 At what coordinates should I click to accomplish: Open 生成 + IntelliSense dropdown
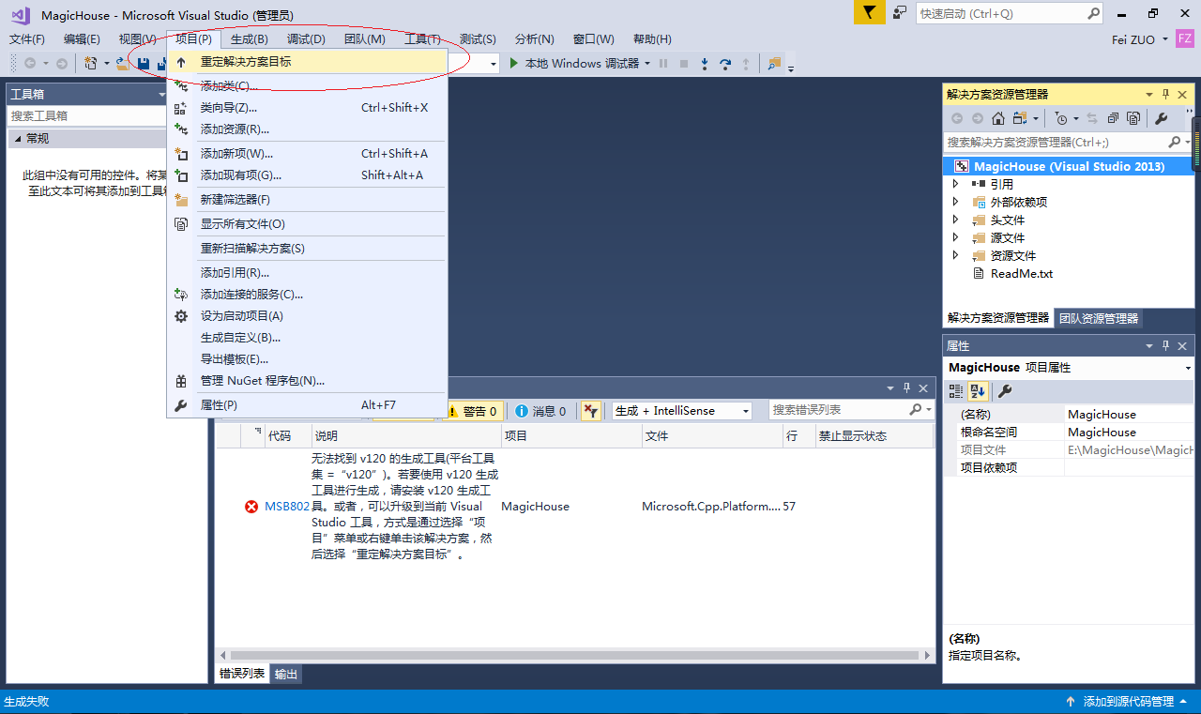(x=682, y=411)
